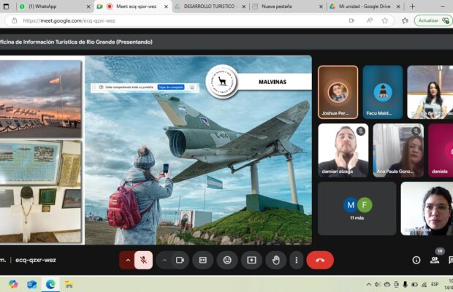Show hidden system tray icons chevron
The width and height of the screenshot is (453, 292).
[x=369, y=285]
